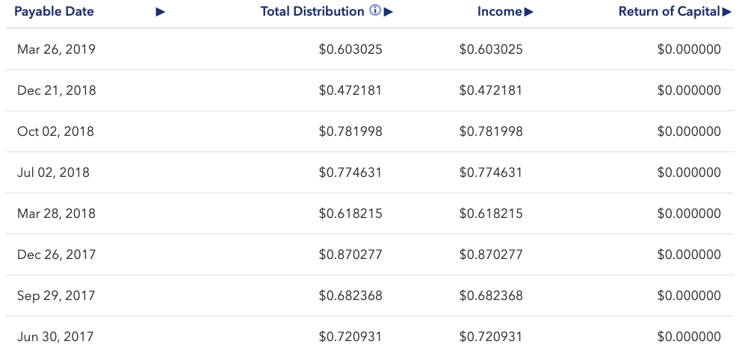Click the Return of Capital sort arrow

coord(727,12)
